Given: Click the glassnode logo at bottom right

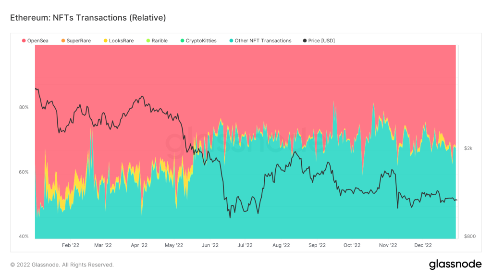Looking at the screenshot, I should (455, 264).
